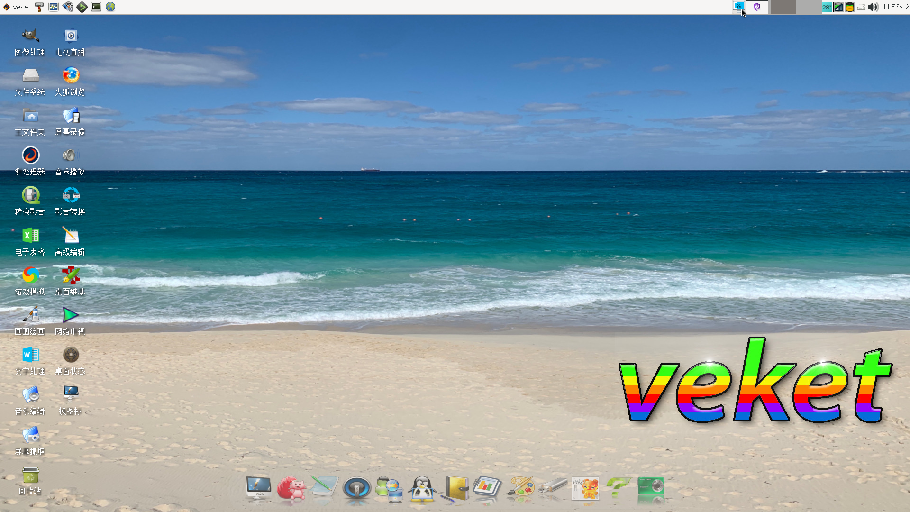
Task: Click the clock showing 11:56
Action: (x=895, y=7)
